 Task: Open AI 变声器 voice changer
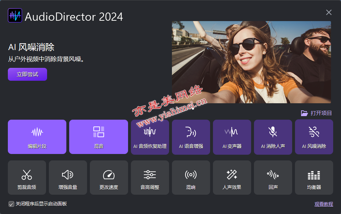coord(232,137)
